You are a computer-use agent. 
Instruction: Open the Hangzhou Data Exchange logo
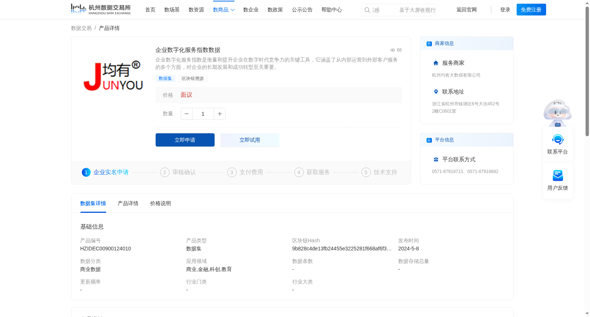101,9
